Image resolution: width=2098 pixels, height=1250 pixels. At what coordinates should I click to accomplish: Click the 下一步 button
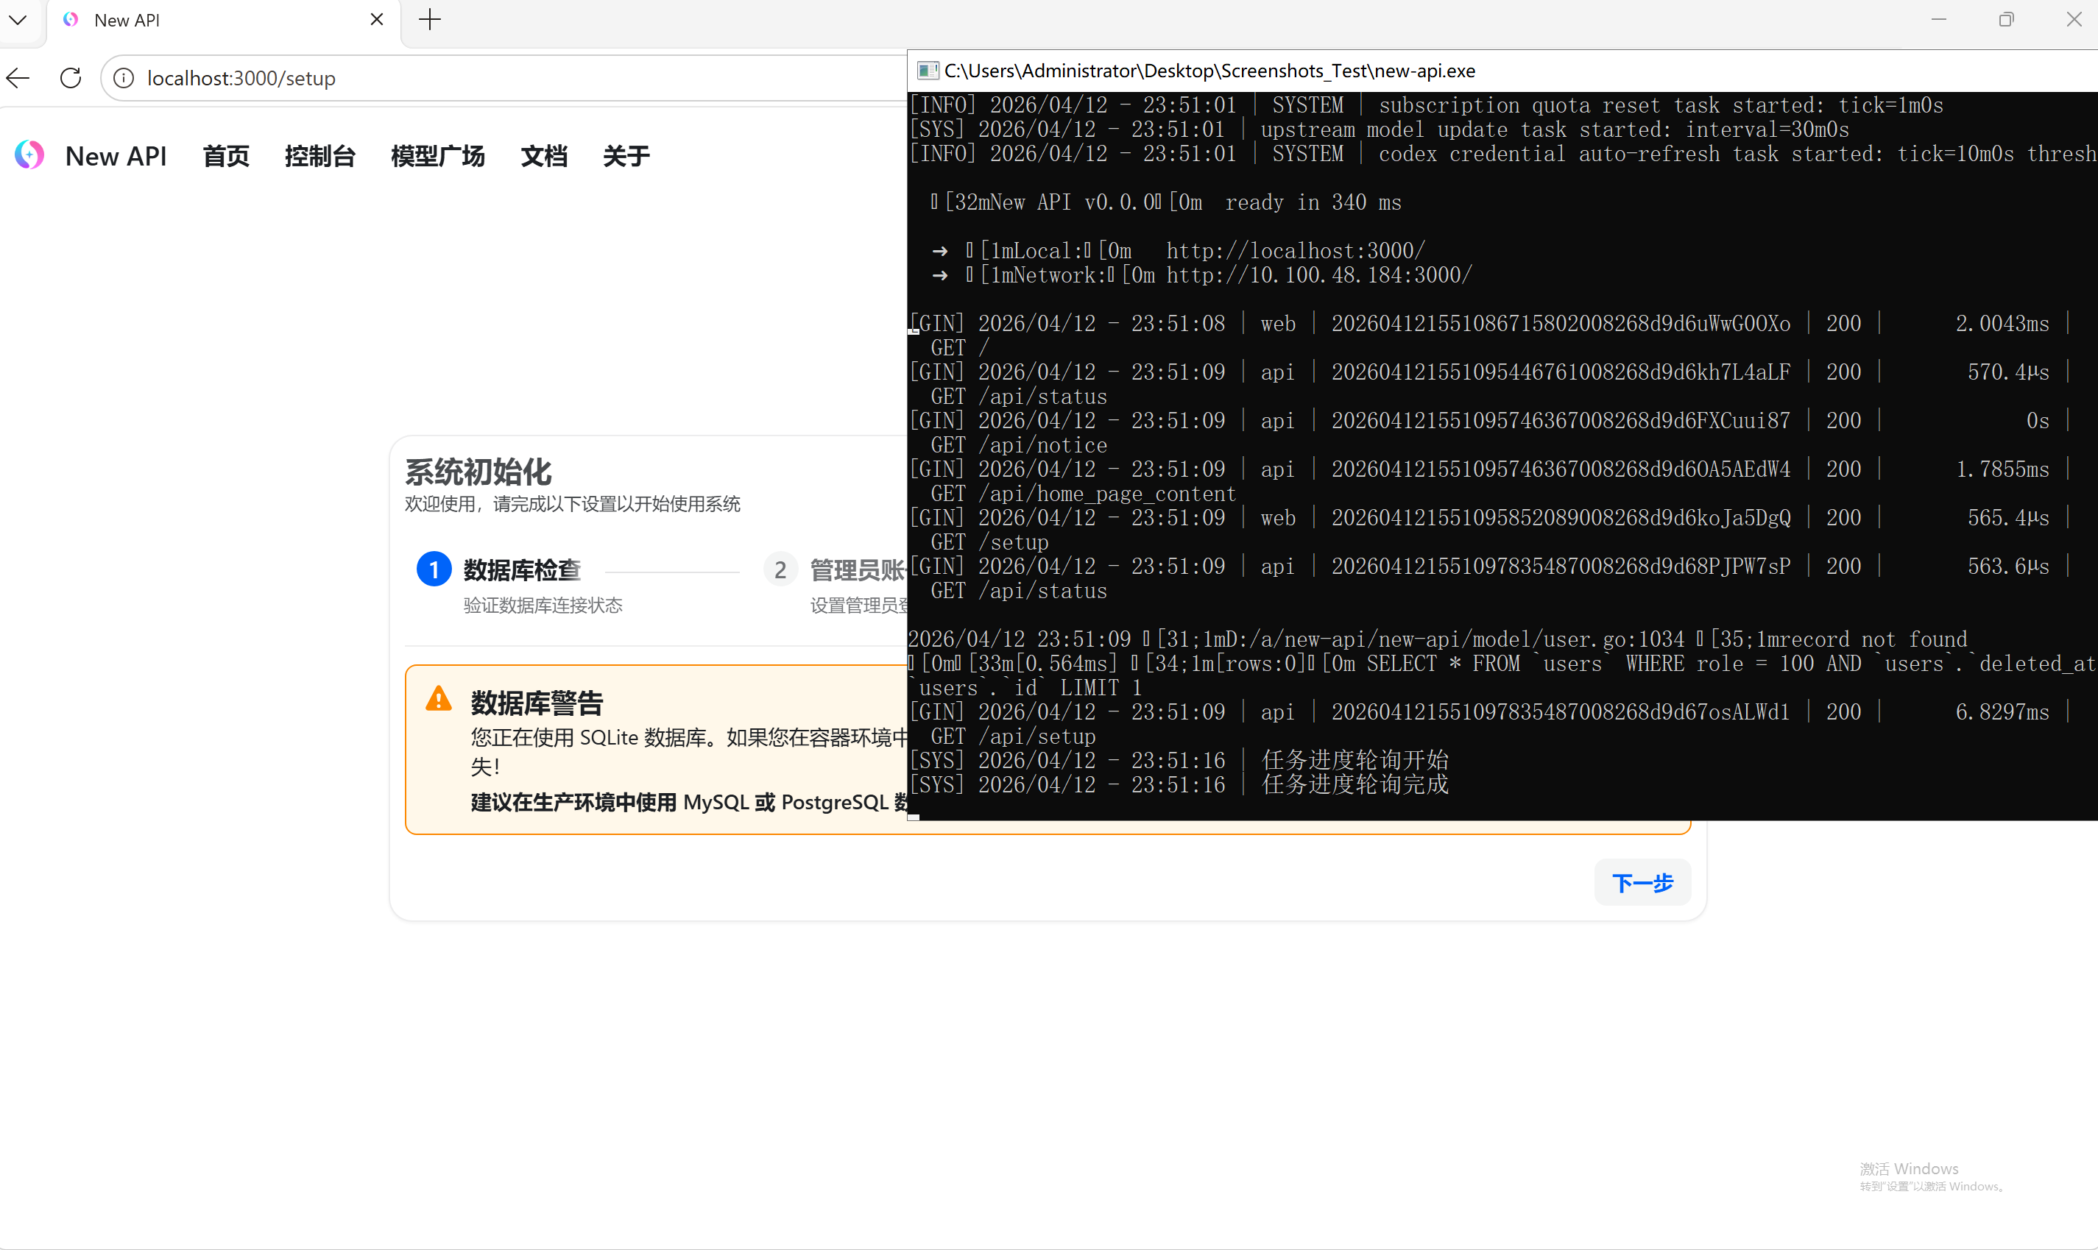(1642, 882)
